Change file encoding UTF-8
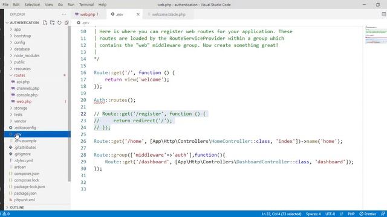Image resolution: width=387 pixels, height=217 pixels. pos(330,214)
